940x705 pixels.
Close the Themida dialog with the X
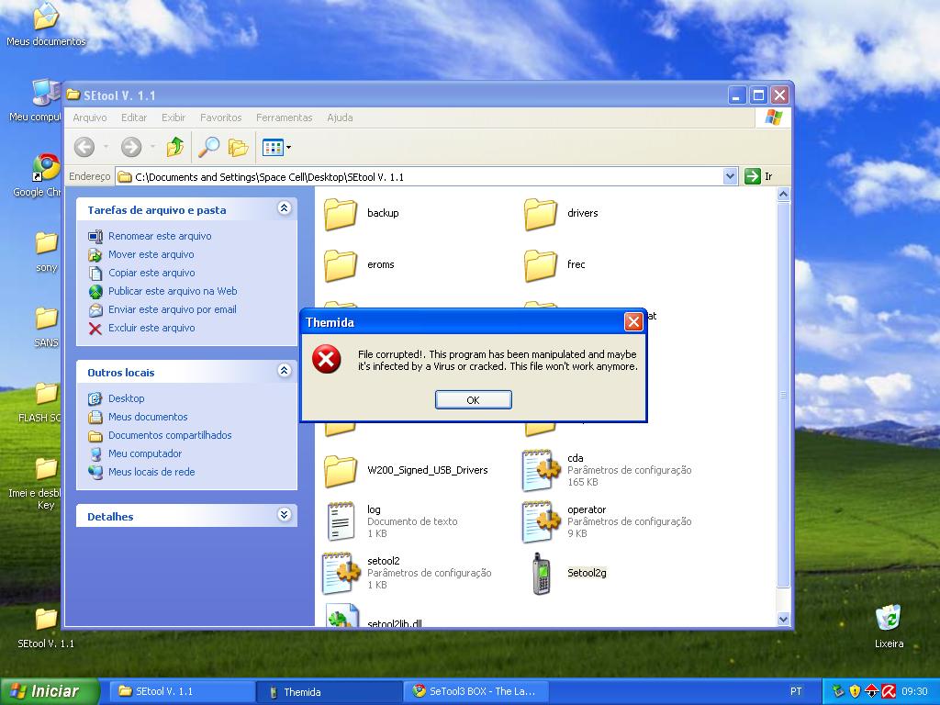(633, 322)
